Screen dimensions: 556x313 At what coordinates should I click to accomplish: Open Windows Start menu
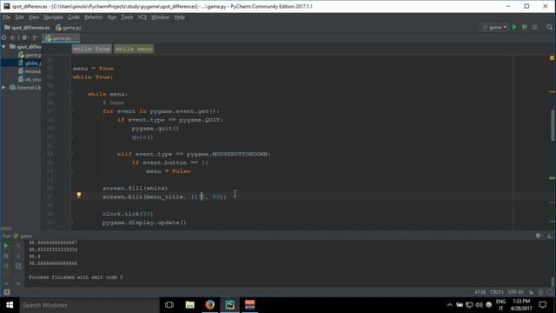point(10,305)
